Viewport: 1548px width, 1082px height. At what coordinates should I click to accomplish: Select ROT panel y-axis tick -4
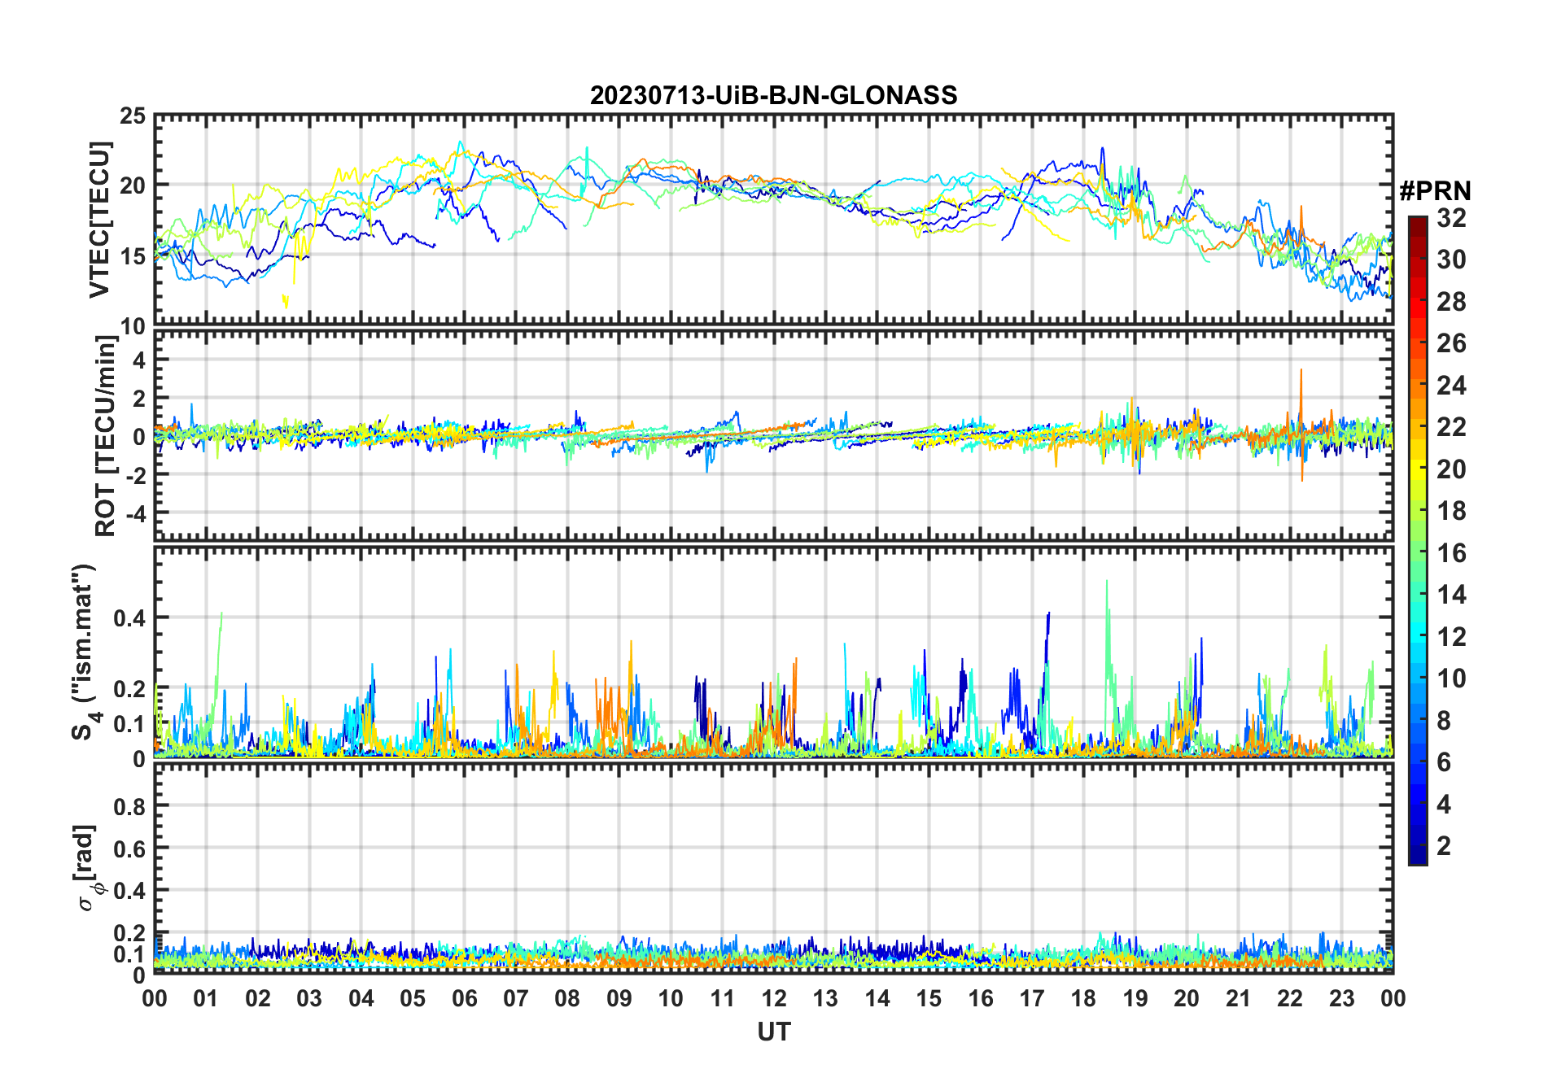coord(134,513)
